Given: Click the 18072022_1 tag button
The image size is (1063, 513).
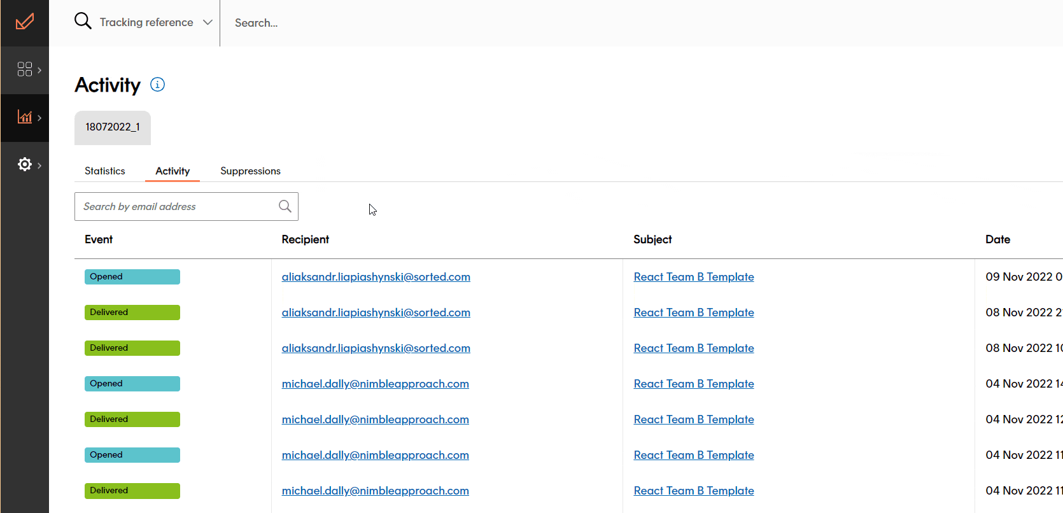Looking at the screenshot, I should point(113,127).
